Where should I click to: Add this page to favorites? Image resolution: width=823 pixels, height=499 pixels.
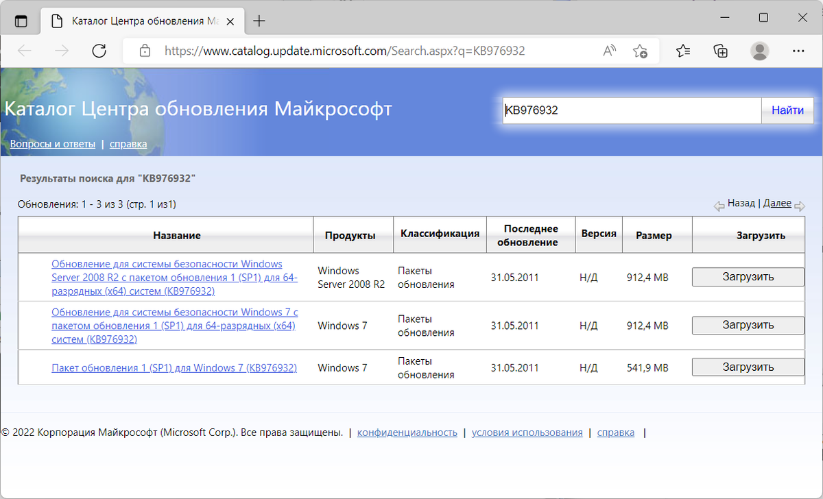[x=640, y=51]
